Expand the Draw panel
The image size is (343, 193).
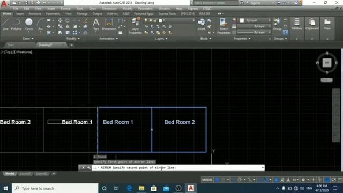pyautogui.click(x=28, y=39)
